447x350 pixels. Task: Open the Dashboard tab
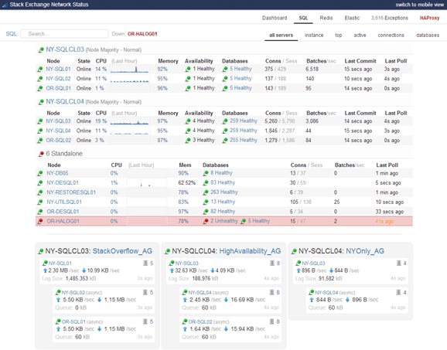[x=275, y=18]
